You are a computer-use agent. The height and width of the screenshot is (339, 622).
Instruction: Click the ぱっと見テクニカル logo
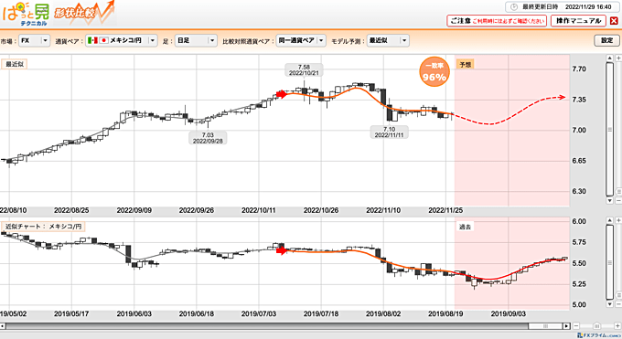tap(26, 15)
